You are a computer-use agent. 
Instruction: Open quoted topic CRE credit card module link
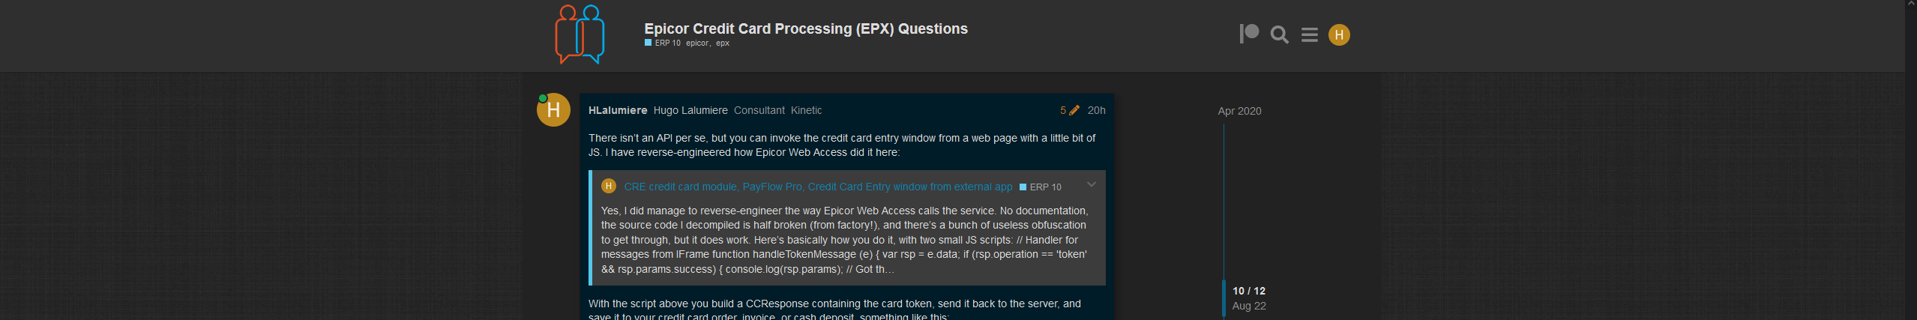[818, 187]
